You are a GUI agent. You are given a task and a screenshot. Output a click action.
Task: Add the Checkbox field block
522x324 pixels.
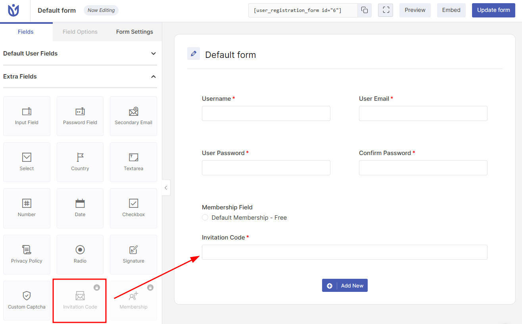pyautogui.click(x=133, y=208)
